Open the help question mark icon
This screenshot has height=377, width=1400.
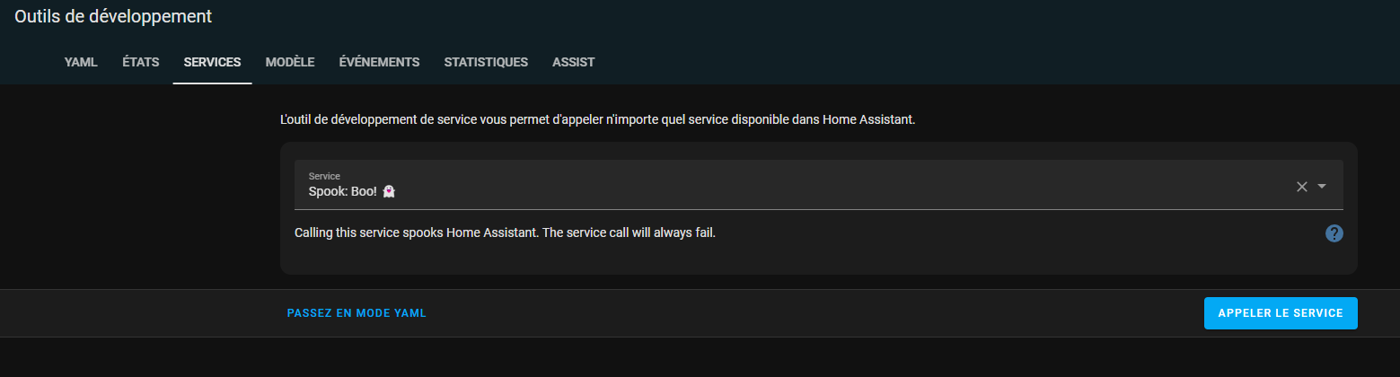(x=1334, y=233)
